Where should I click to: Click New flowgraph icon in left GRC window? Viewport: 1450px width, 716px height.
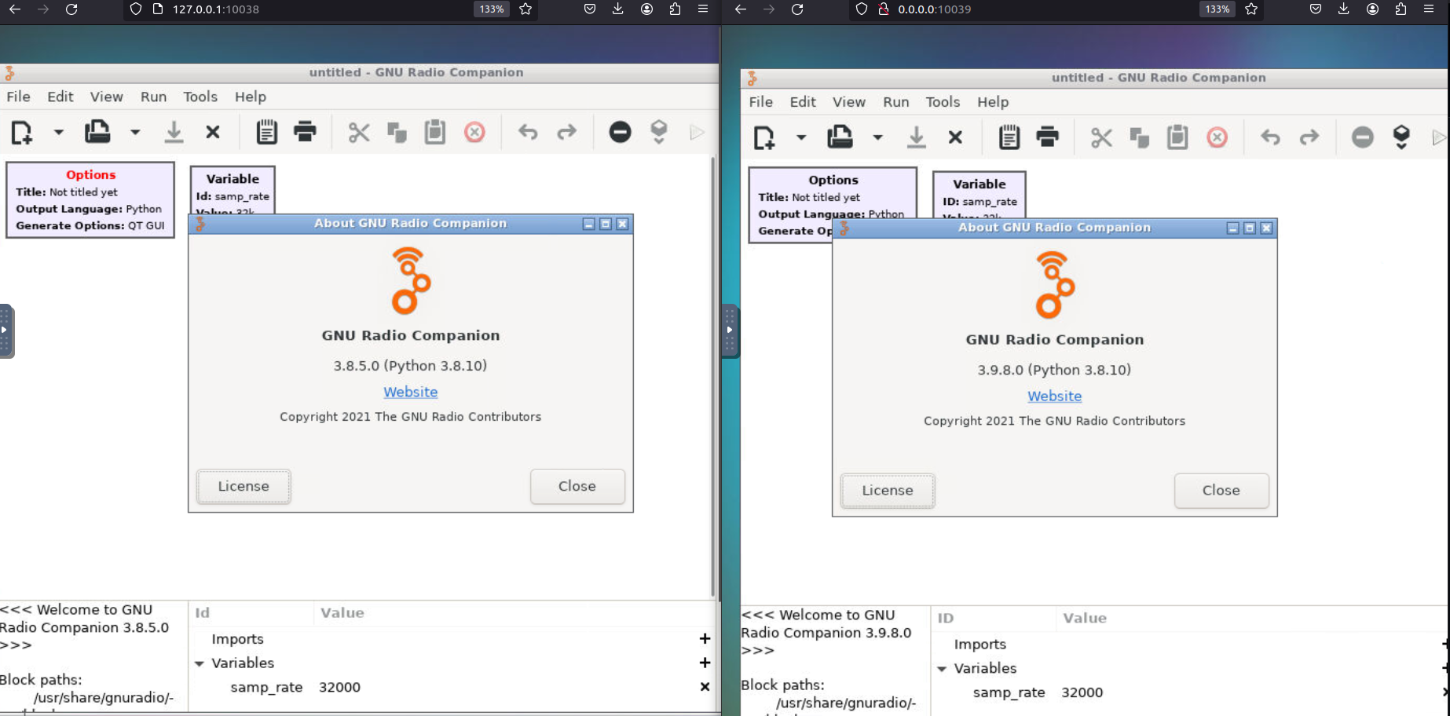click(22, 132)
